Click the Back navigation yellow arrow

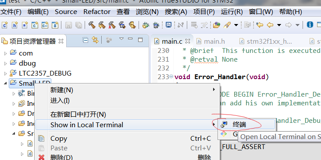(x=270, y=25)
